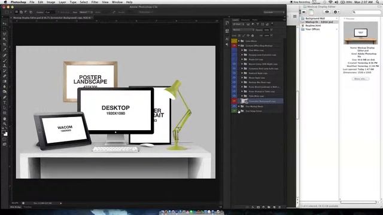Expand the Table White layer group
This screenshot has height=215, width=383.
coord(242,96)
